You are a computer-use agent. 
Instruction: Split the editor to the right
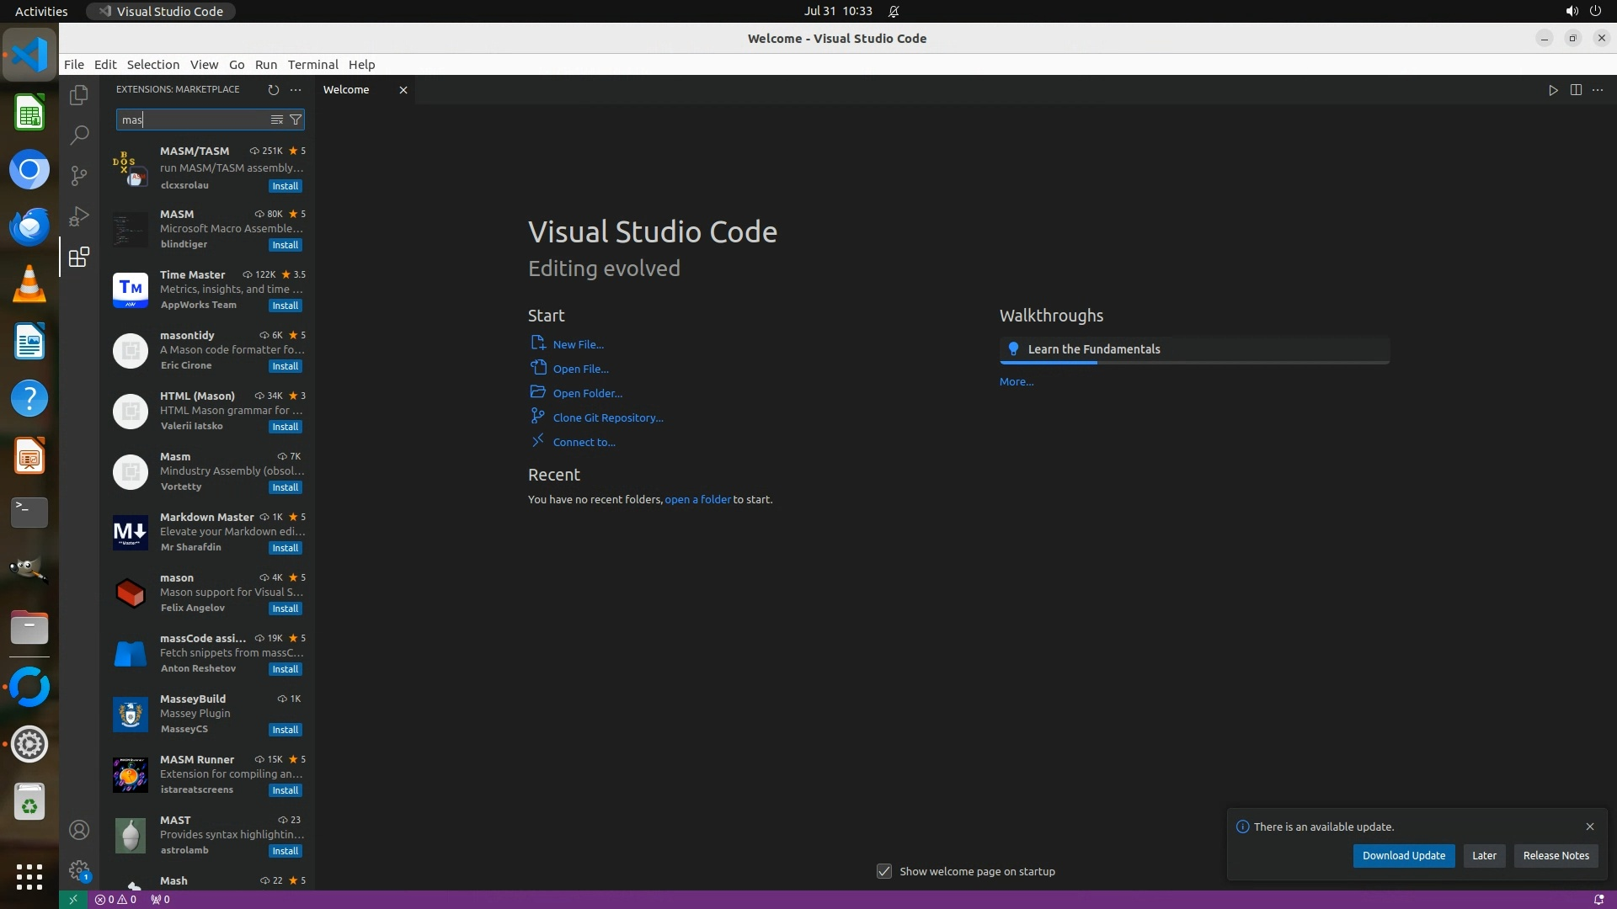point(1576,90)
